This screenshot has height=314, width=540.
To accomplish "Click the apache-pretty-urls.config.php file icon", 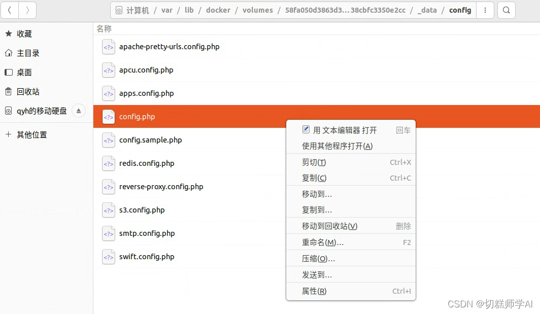I will pyautogui.click(x=109, y=47).
